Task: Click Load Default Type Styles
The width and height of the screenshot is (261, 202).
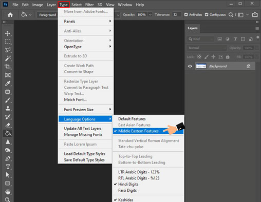Action: pos(85,154)
